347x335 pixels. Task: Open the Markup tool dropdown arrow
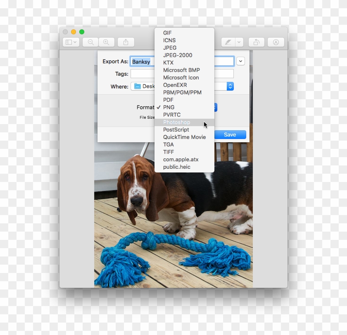pos(238,42)
